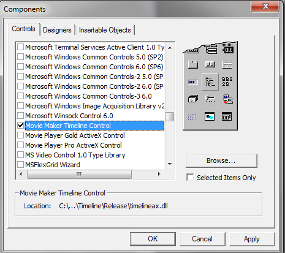Uncheck the Movie Maker Timeline Control checkbox
Image resolution: width=285 pixels, height=253 pixels.
tap(20, 126)
